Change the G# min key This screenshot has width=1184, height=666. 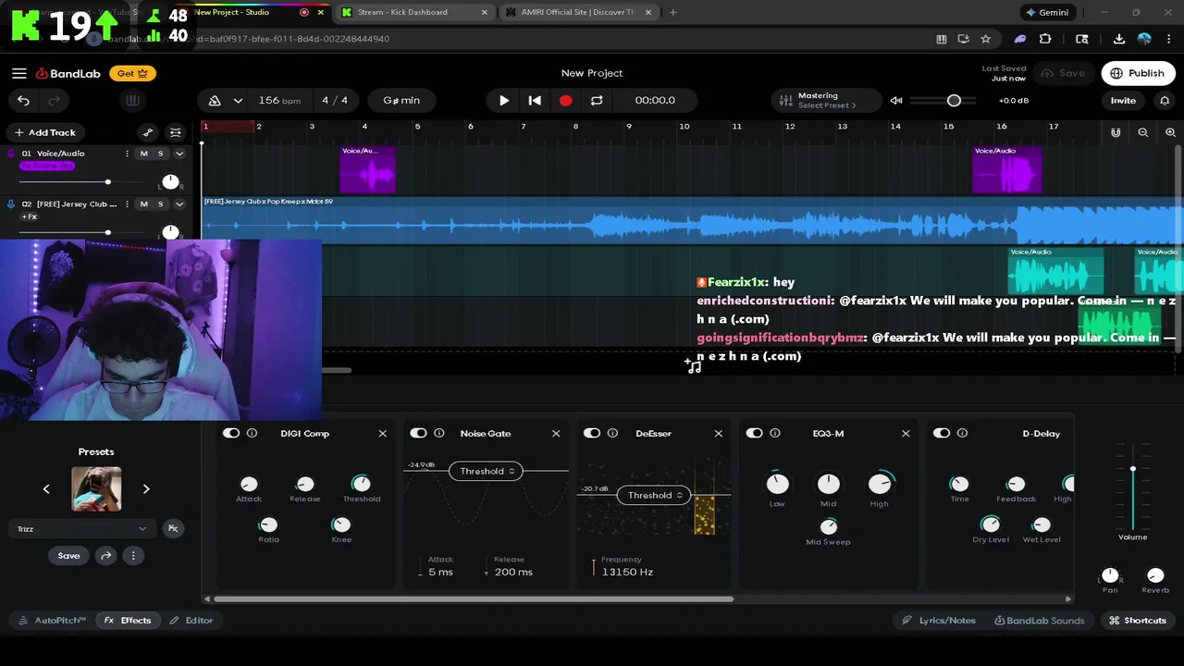click(401, 100)
